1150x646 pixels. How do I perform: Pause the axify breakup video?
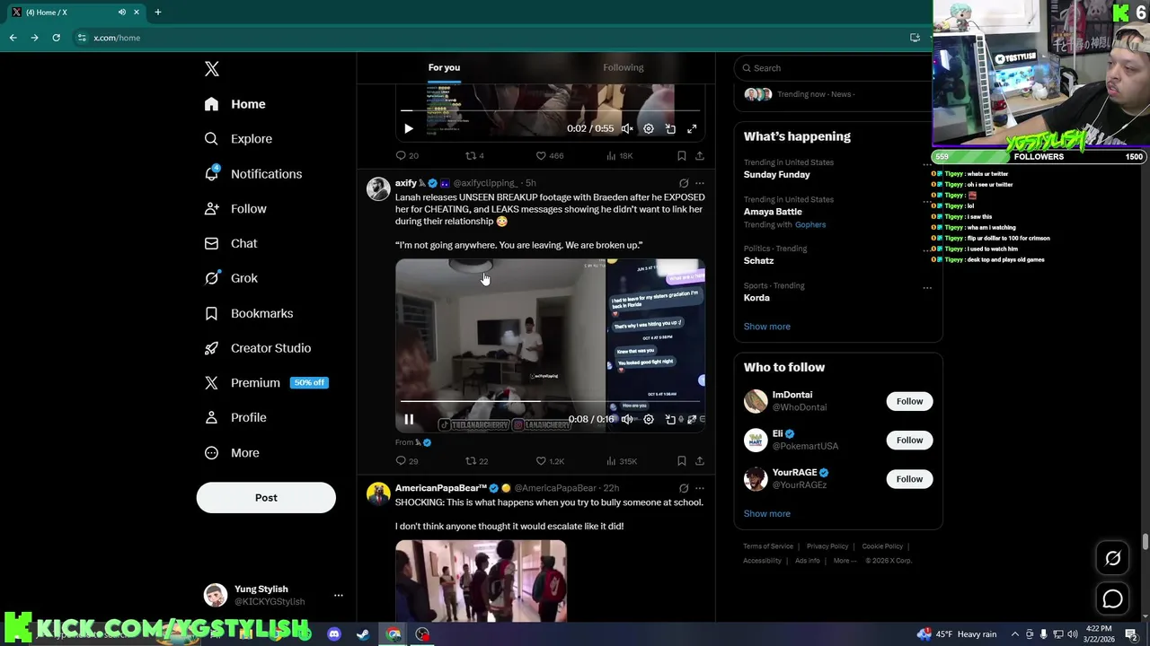[x=409, y=419]
